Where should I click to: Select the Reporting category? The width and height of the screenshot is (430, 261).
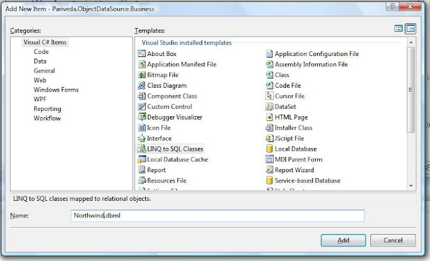click(x=47, y=109)
